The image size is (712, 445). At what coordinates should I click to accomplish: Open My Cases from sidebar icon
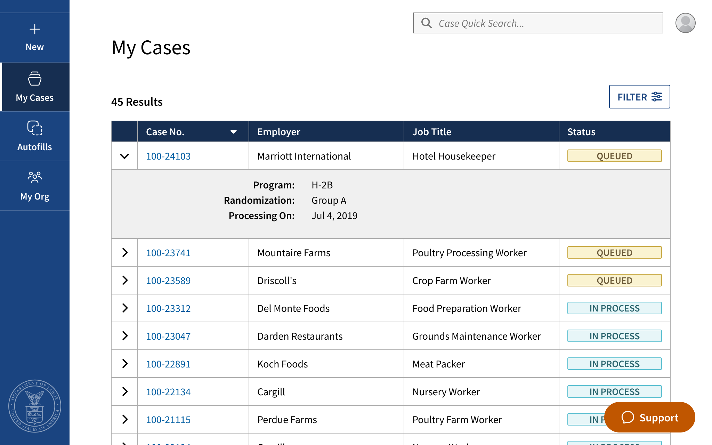pos(35,79)
